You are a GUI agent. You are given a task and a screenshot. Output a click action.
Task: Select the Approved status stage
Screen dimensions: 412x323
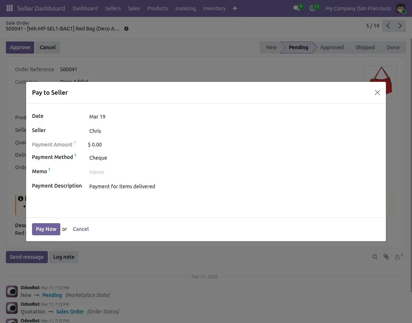pos(331,47)
